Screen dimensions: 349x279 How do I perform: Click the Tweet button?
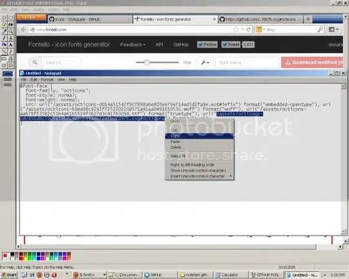[x=231, y=45]
